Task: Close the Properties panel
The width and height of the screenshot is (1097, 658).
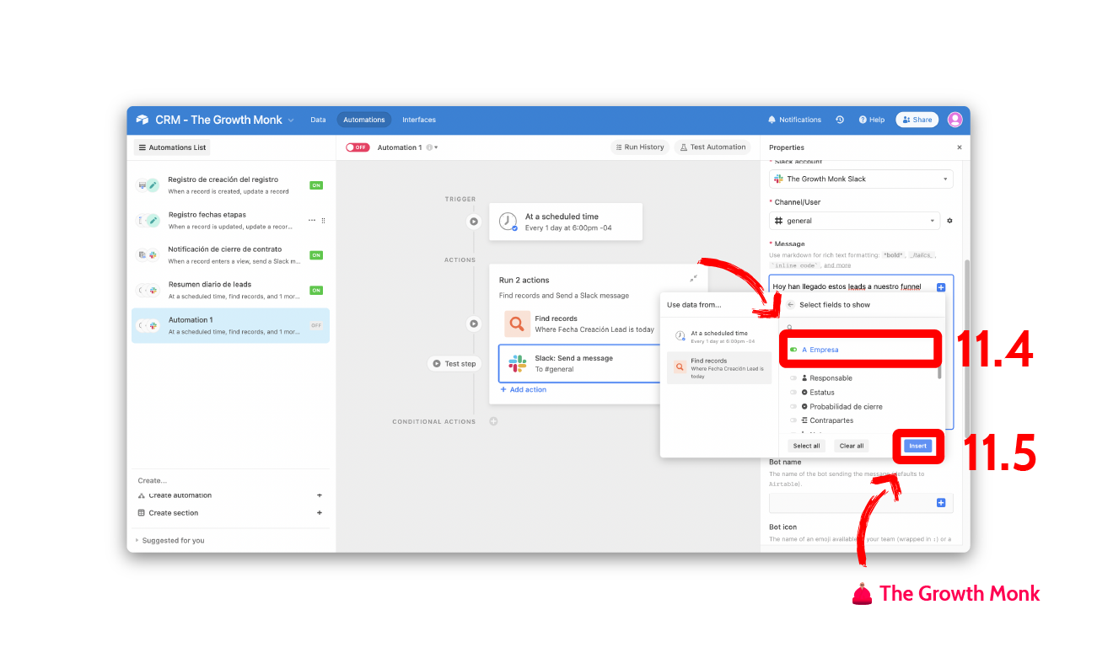Action: pyautogui.click(x=959, y=147)
